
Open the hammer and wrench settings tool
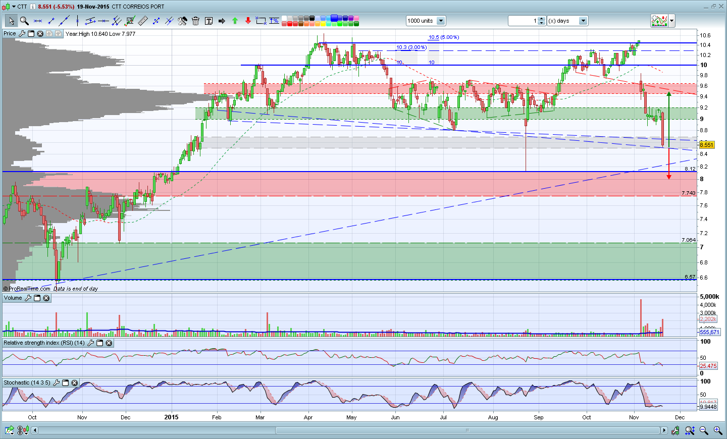(182, 21)
